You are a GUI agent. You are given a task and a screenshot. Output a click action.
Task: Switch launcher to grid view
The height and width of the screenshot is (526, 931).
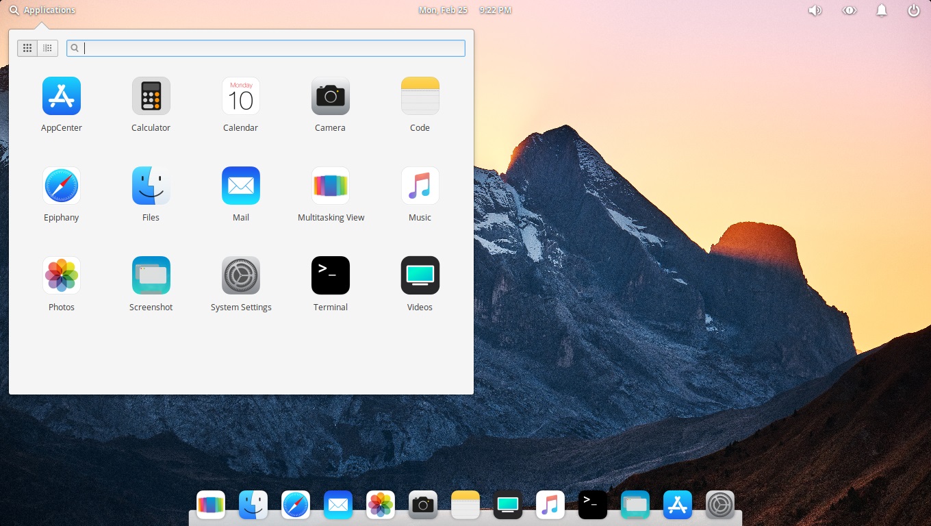[27, 48]
